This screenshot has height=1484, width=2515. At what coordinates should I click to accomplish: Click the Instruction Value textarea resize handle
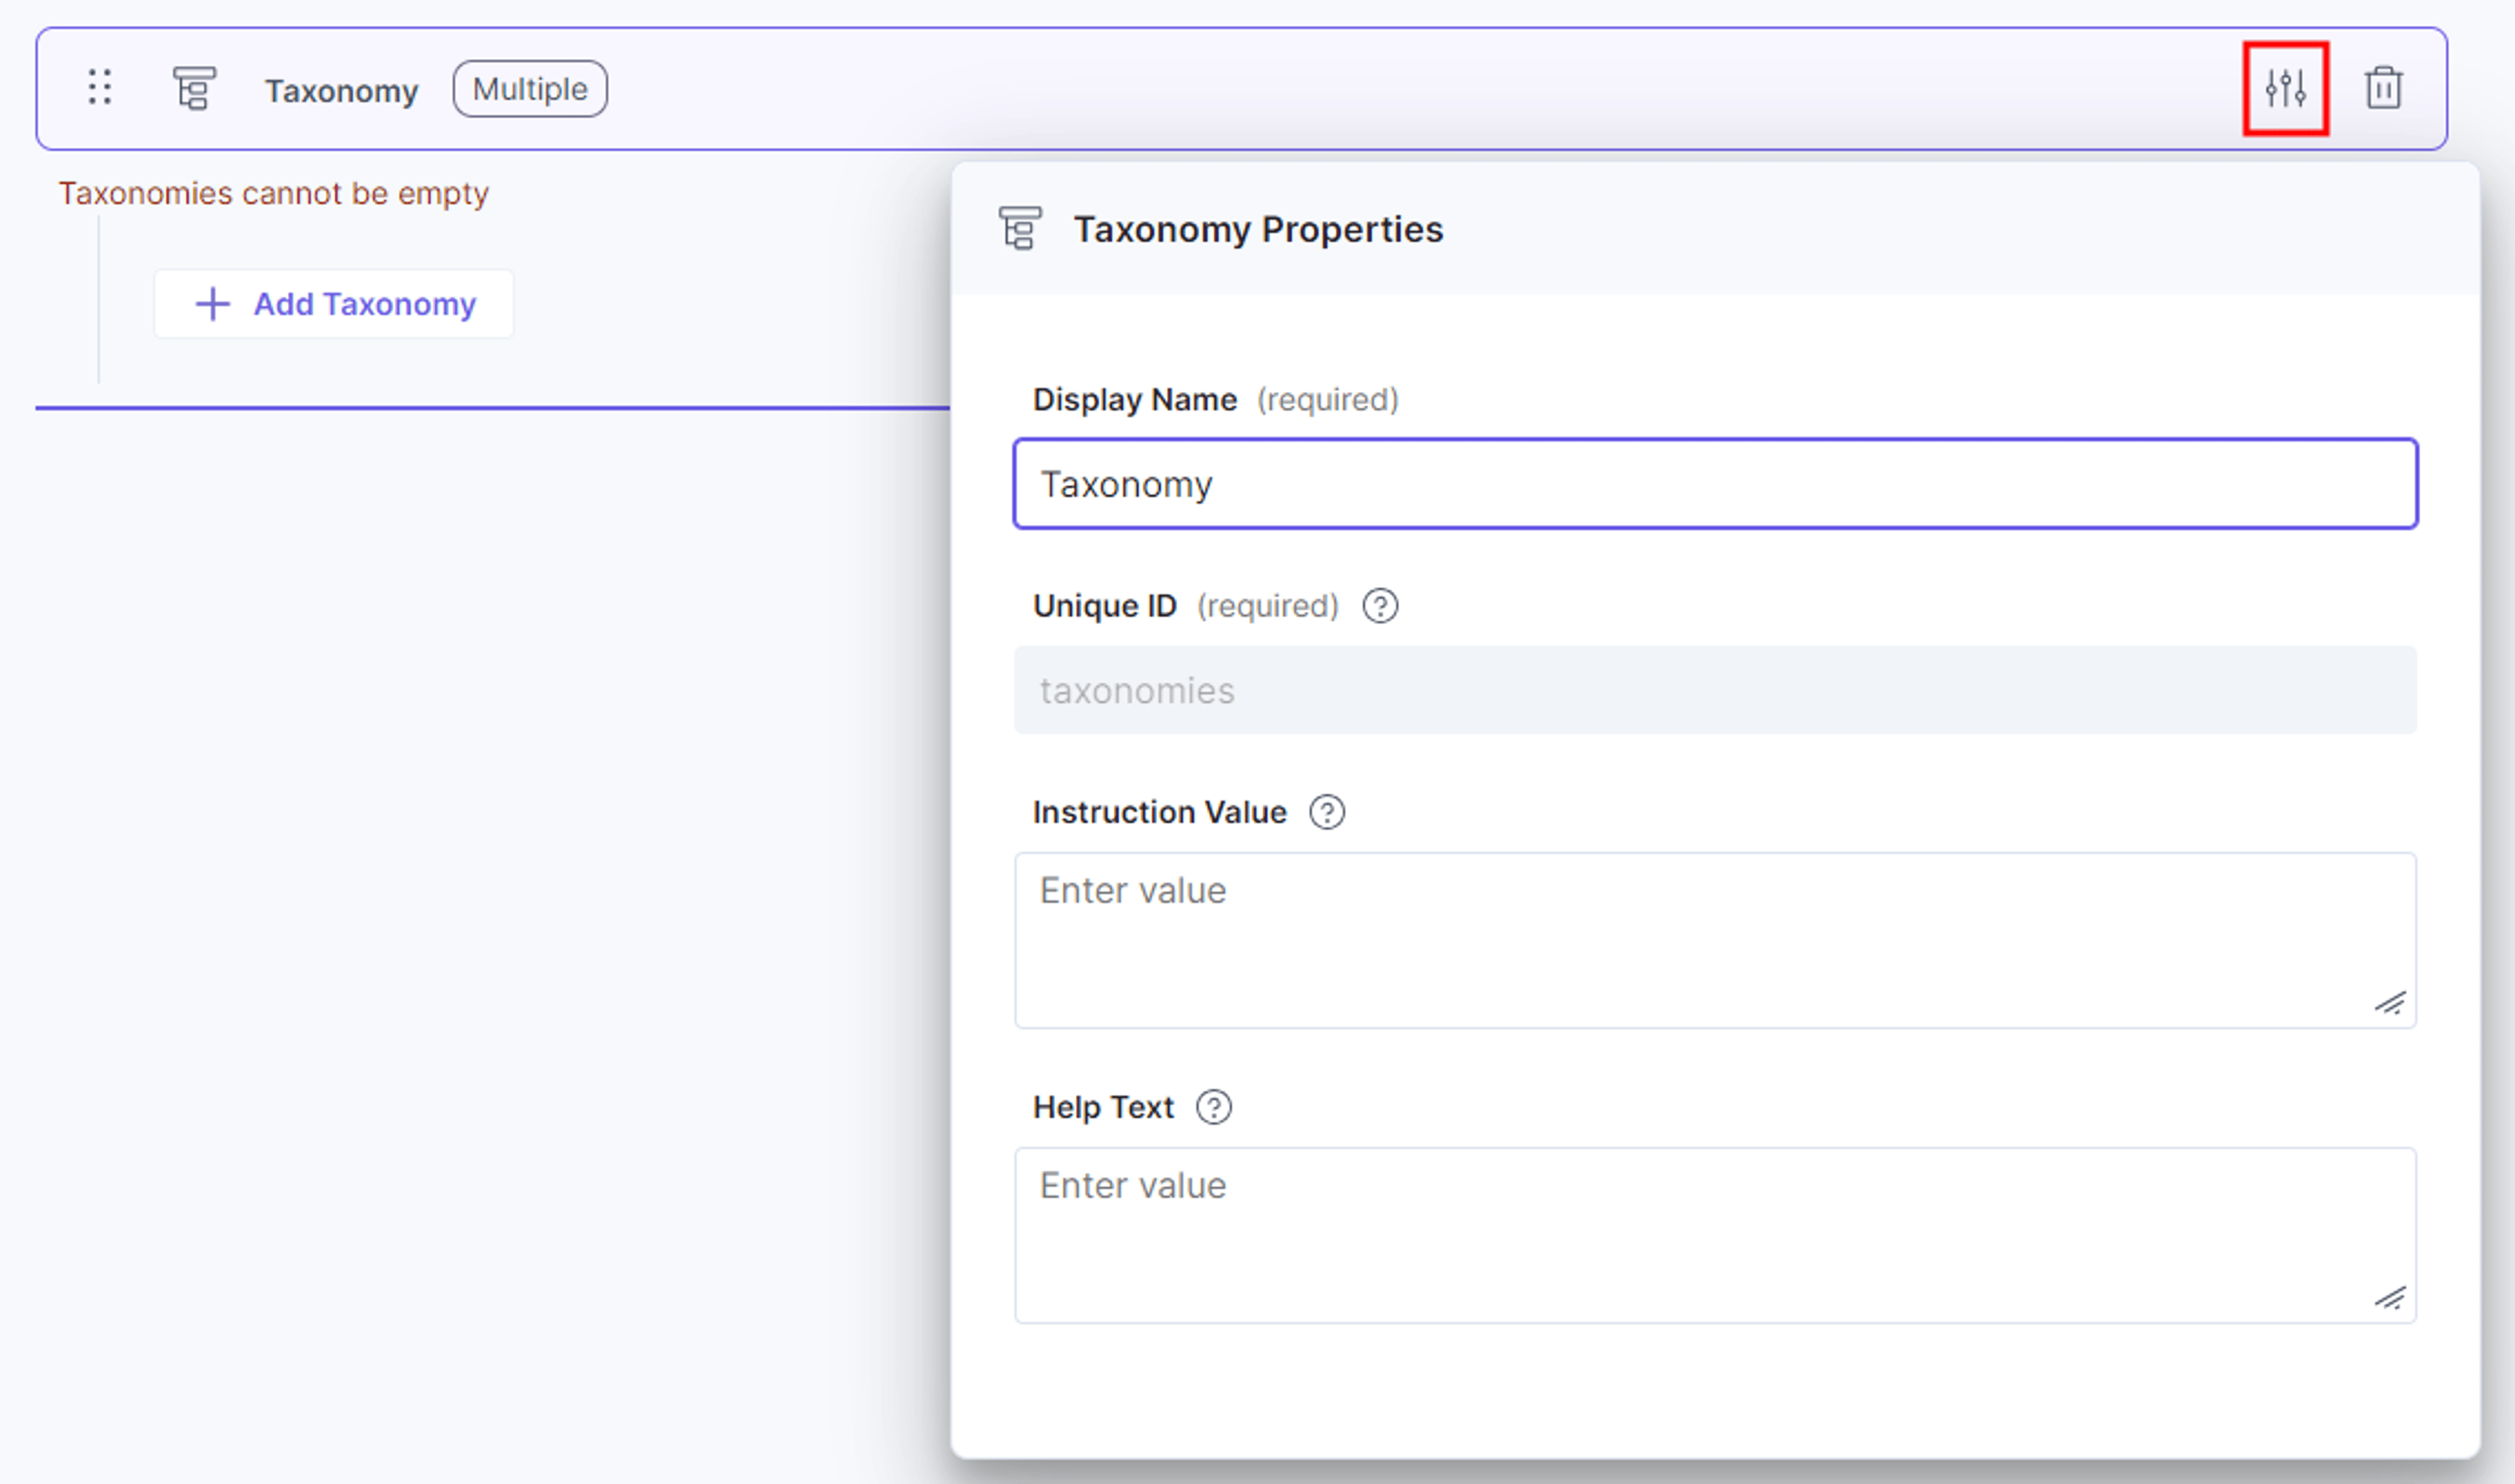point(2390,1003)
